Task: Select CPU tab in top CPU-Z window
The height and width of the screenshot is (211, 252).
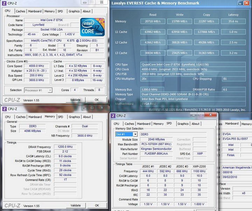Action: (8, 11)
